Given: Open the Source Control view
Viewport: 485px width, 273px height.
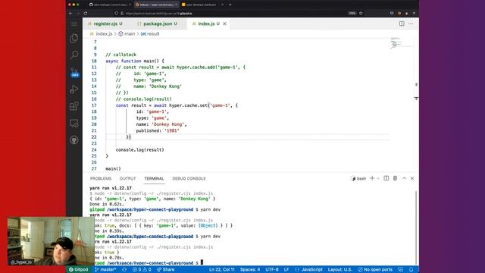Looking at the screenshot, I should pyautogui.click(x=74, y=72).
